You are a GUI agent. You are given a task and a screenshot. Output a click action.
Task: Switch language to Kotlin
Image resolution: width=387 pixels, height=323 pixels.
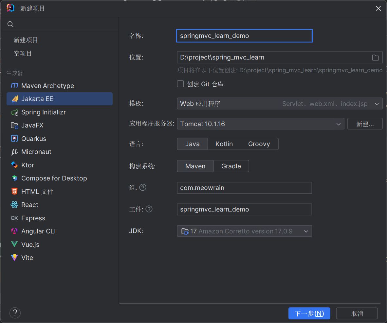224,144
